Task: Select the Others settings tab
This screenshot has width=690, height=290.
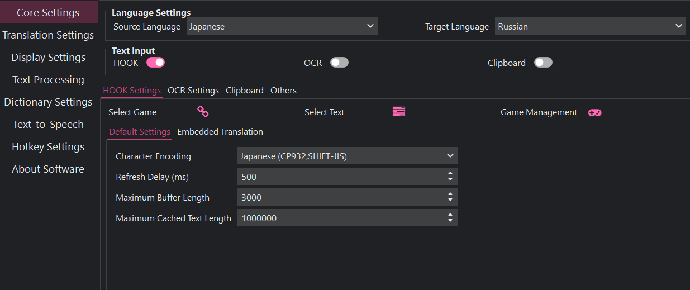Action: click(283, 91)
